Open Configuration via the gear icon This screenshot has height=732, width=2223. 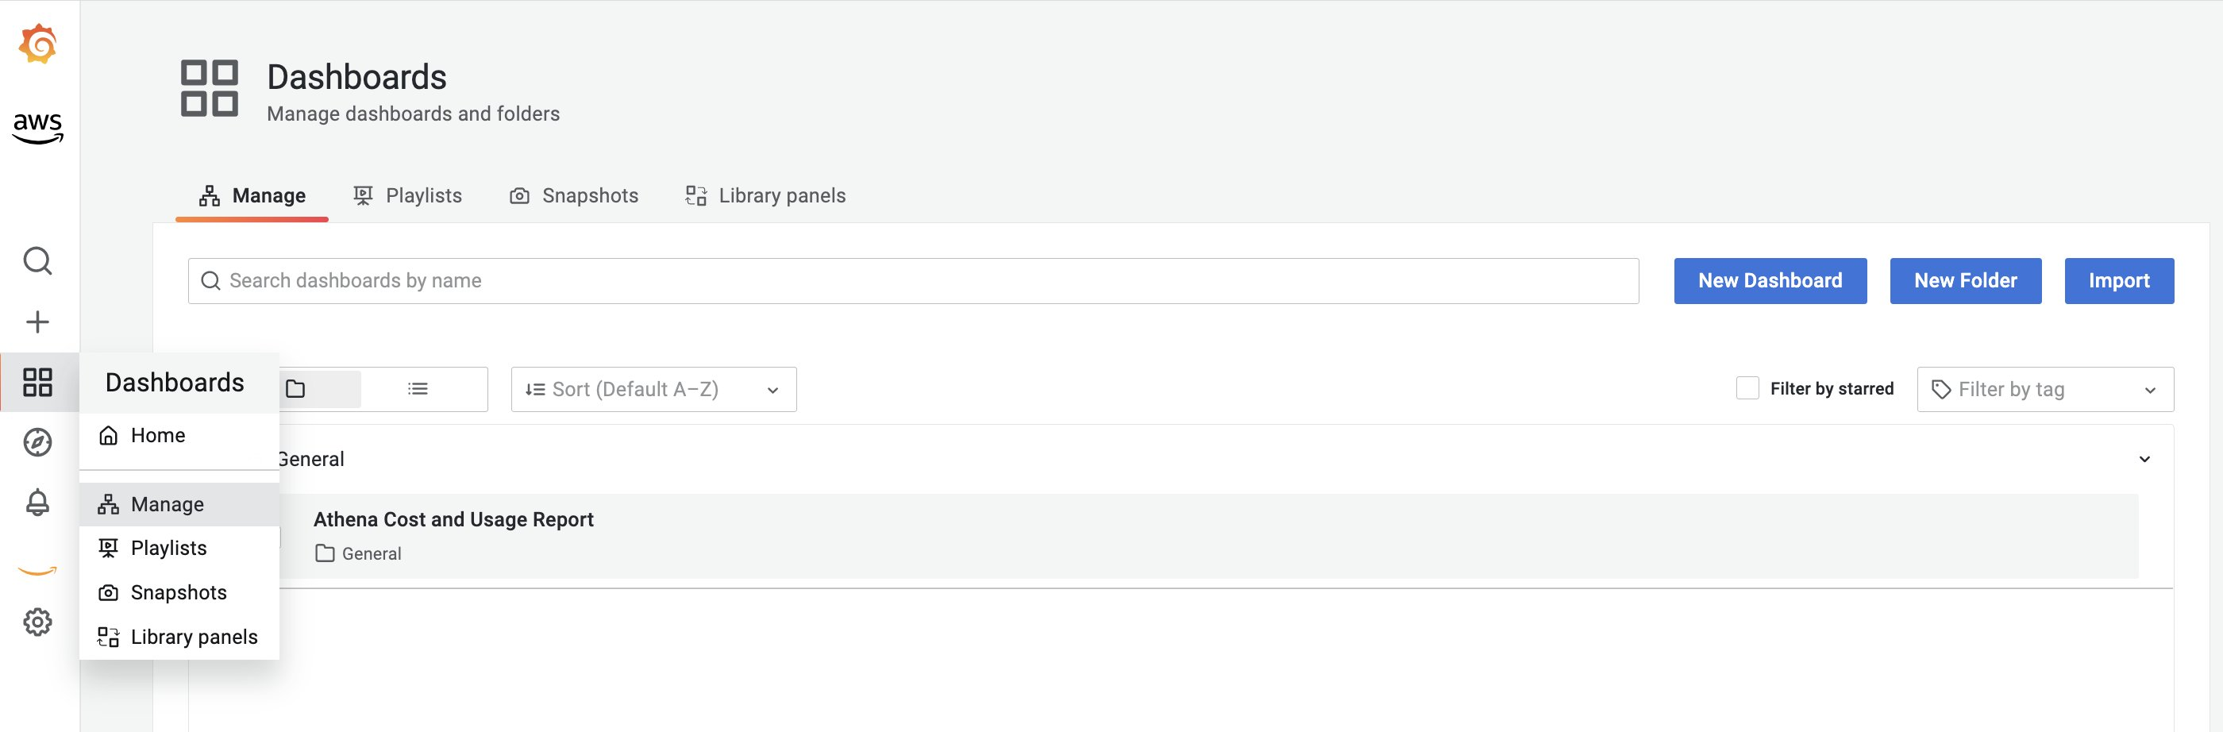[38, 622]
